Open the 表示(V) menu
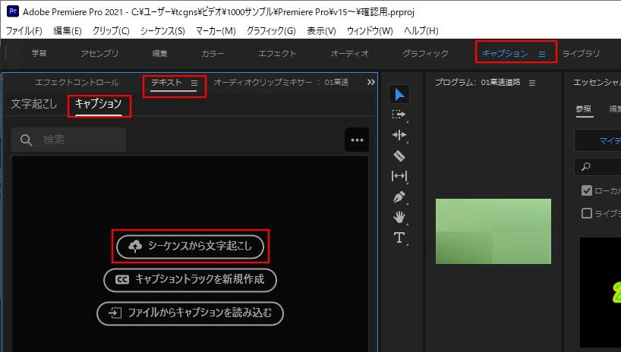621x352 pixels. (321, 31)
